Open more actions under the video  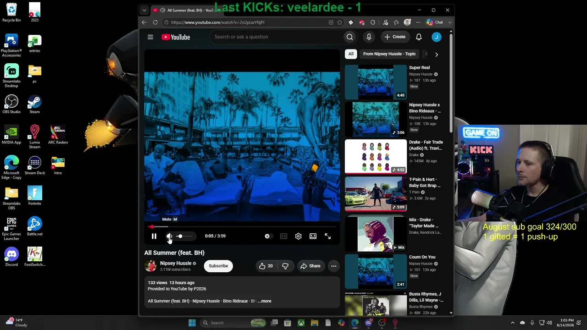334,266
